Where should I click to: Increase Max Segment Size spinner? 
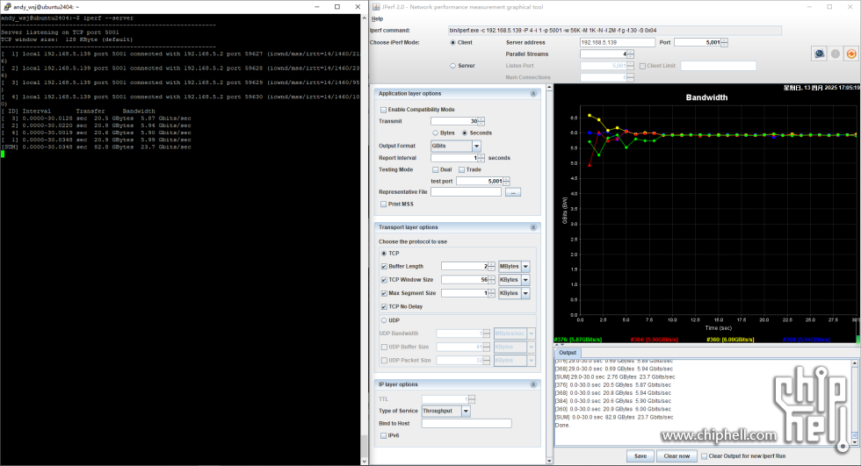[x=491, y=291]
